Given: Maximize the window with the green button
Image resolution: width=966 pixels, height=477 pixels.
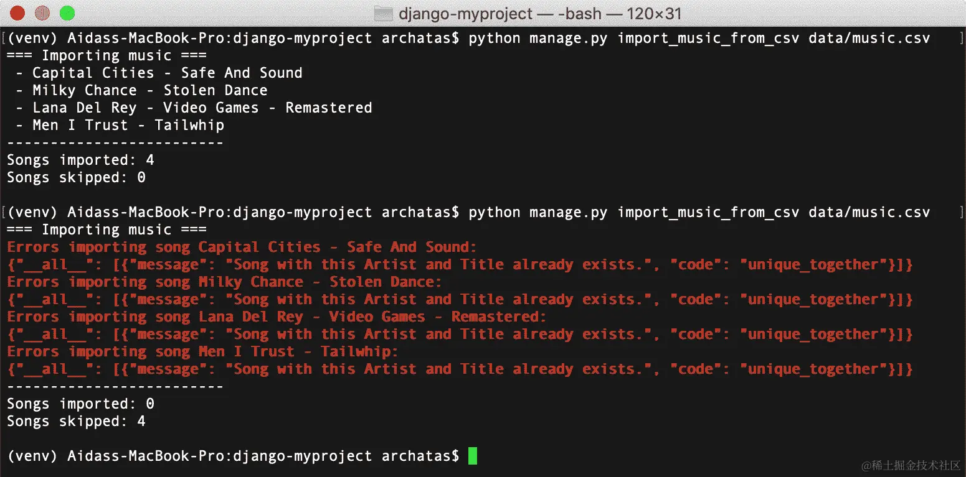Looking at the screenshot, I should coord(67,12).
